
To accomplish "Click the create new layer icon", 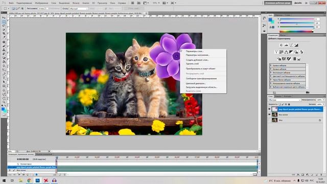I will (x=317, y=175).
